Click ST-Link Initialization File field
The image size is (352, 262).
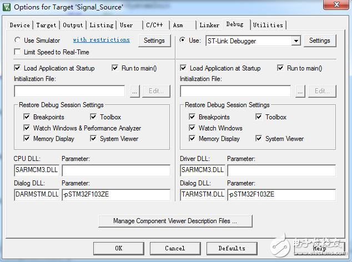pyautogui.click(x=235, y=91)
